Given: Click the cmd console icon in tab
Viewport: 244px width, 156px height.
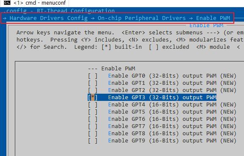Looking at the screenshot, I should [7, 3].
